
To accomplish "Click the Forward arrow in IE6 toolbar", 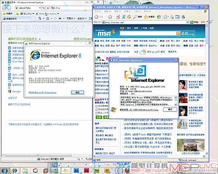I will click(110, 17).
